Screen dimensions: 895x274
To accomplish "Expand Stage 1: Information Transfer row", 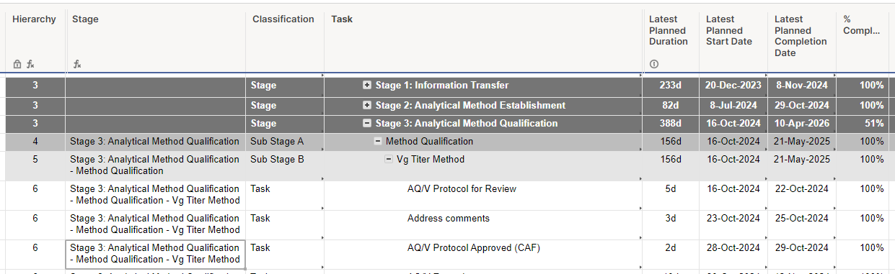I will [x=367, y=85].
